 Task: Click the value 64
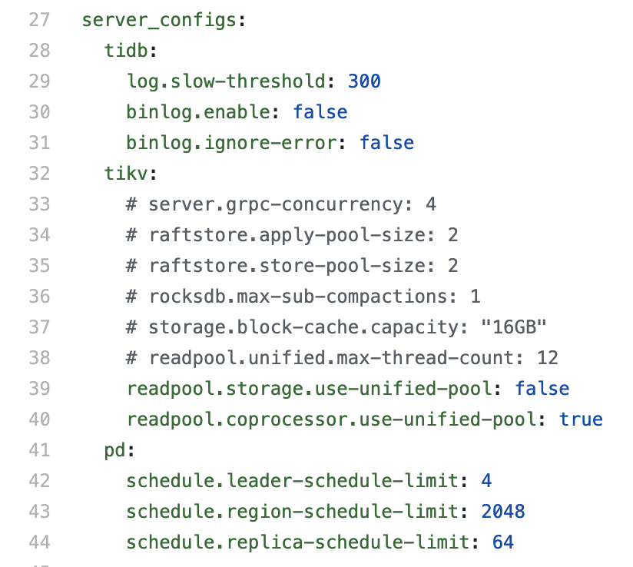[x=503, y=542]
